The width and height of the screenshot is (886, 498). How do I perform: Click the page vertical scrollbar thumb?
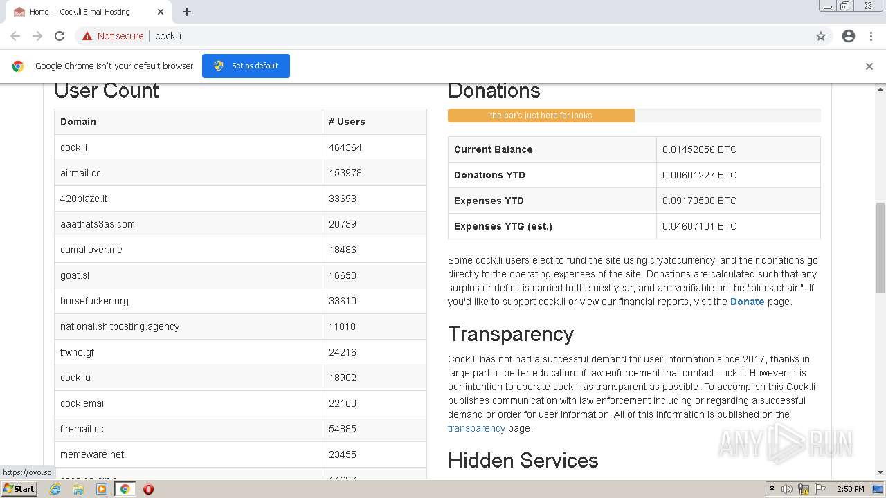click(x=880, y=249)
